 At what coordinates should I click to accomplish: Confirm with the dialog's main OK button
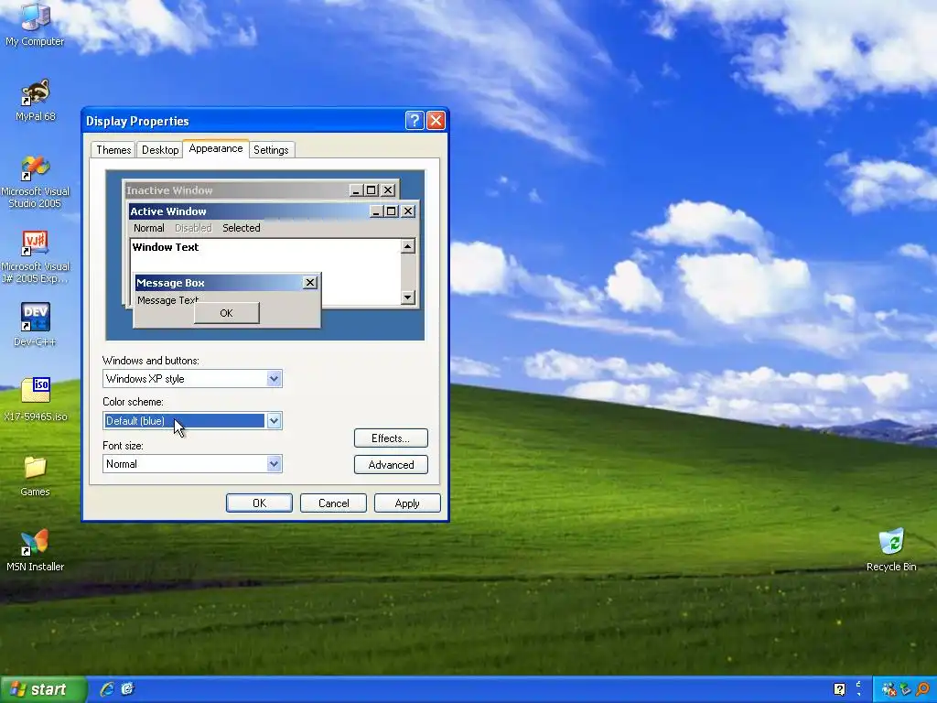point(259,503)
